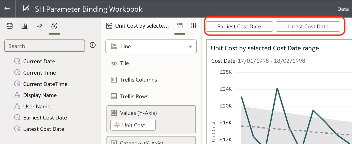Select Earliest Cost Date in parameter list

click(45, 118)
